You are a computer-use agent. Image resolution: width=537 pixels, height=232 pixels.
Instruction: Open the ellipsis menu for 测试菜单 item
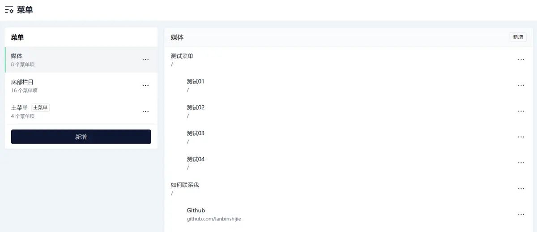pyautogui.click(x=521, y=60)
